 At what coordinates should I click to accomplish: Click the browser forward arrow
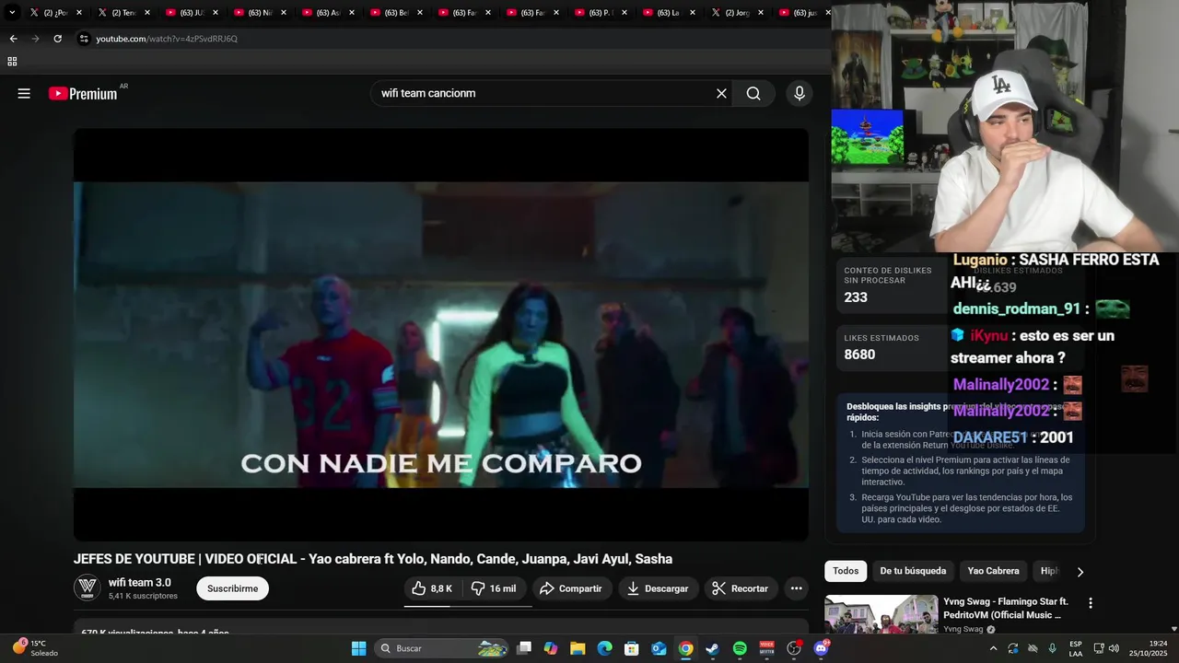35,39
